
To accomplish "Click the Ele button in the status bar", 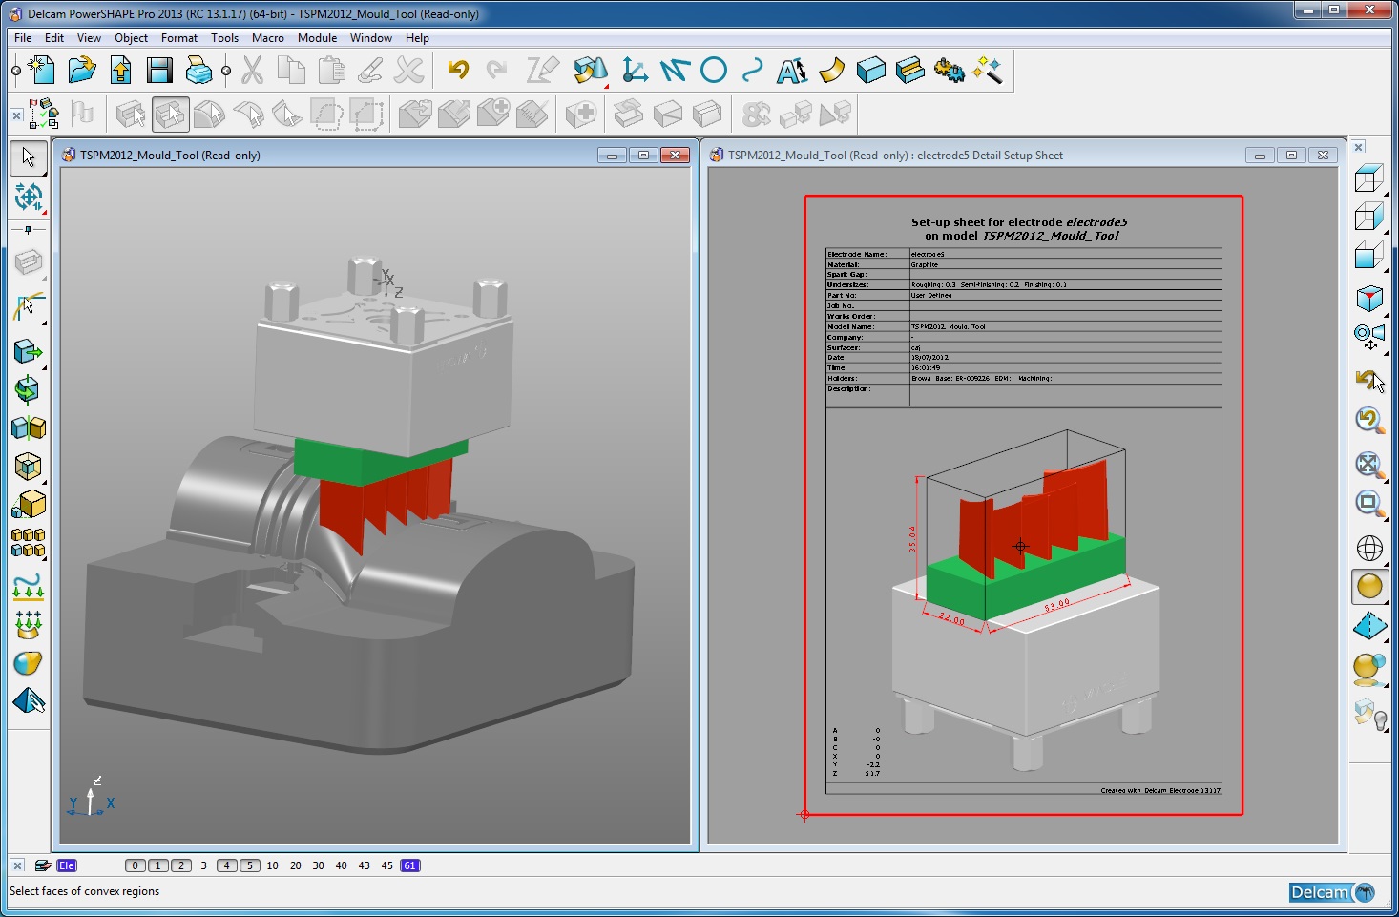I will (x=66, y=865).
